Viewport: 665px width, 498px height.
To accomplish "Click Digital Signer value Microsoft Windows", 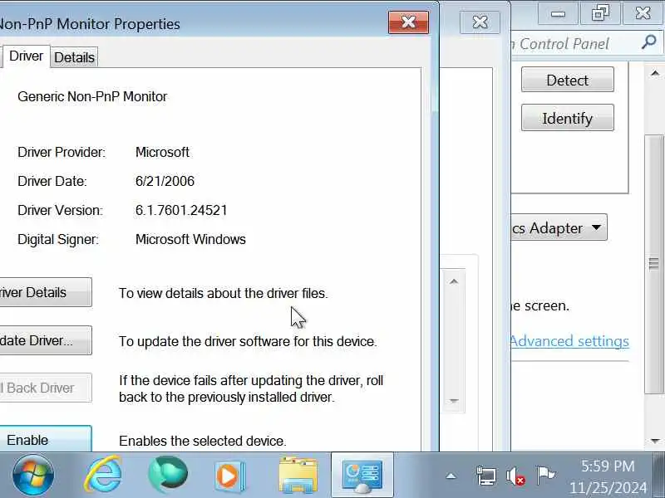I will (x=190, y=239).
